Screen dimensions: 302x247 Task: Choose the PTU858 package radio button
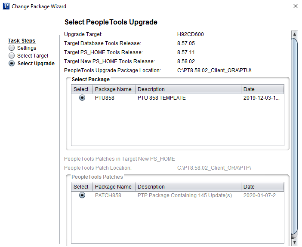82,98
